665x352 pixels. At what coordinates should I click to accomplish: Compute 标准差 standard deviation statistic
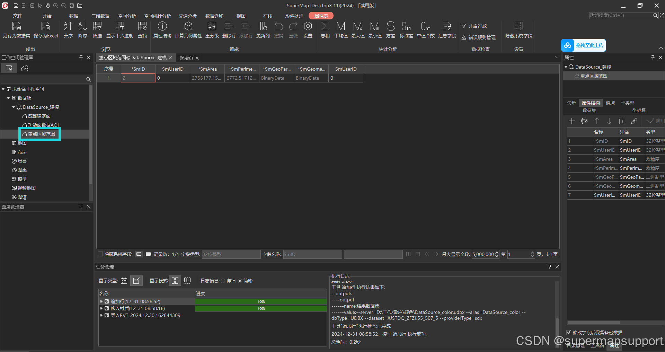tap(406, 26)
